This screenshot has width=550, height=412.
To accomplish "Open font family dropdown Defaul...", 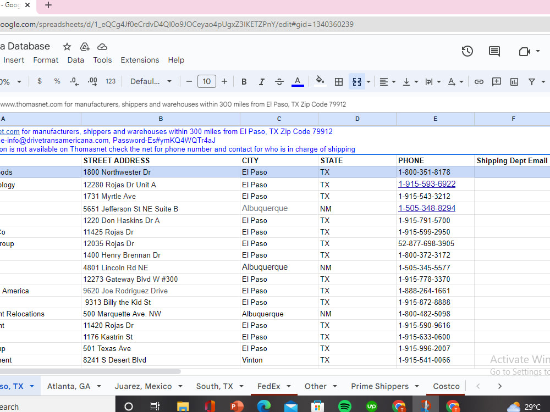I will (151, 82).
